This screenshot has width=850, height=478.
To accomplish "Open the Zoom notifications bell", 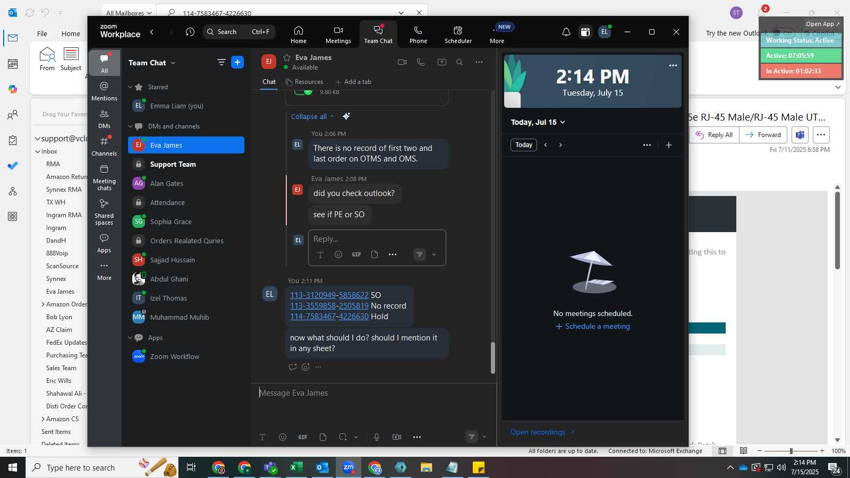I will click(x=566, y=32).
